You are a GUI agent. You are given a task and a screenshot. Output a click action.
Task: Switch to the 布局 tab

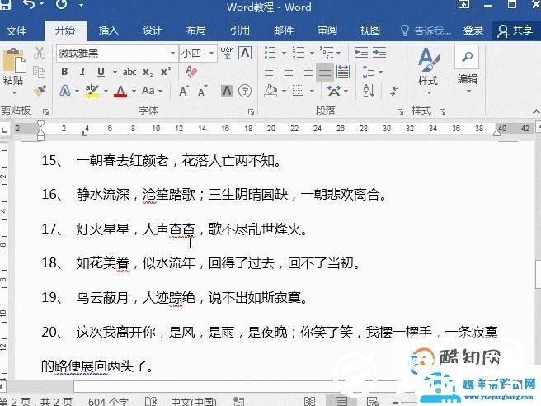[x=196, y=31]
